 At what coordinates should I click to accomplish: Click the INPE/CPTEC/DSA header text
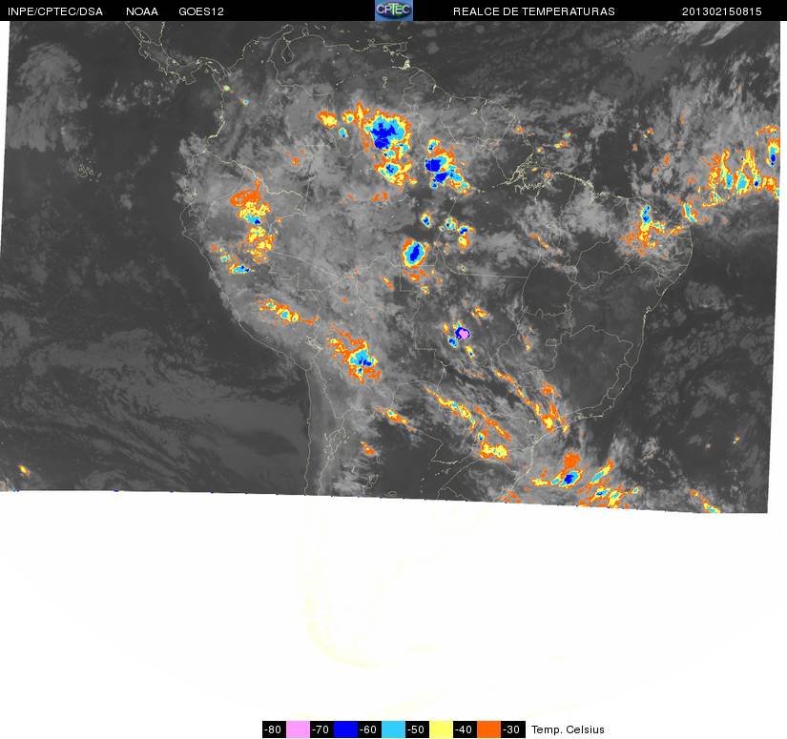pyautogui.click(x=55, y=11)
